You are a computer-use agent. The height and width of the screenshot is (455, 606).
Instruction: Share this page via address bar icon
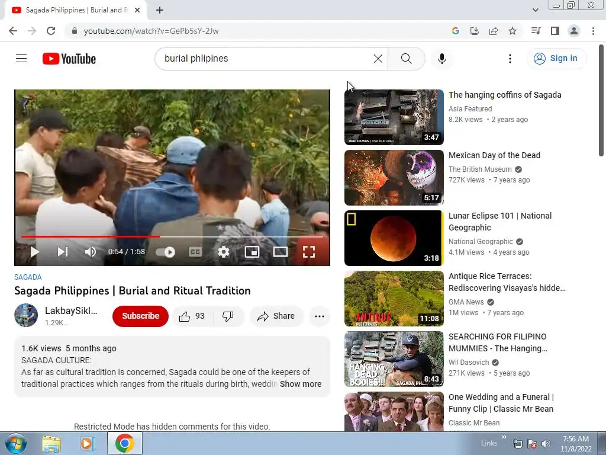[494, 31]
